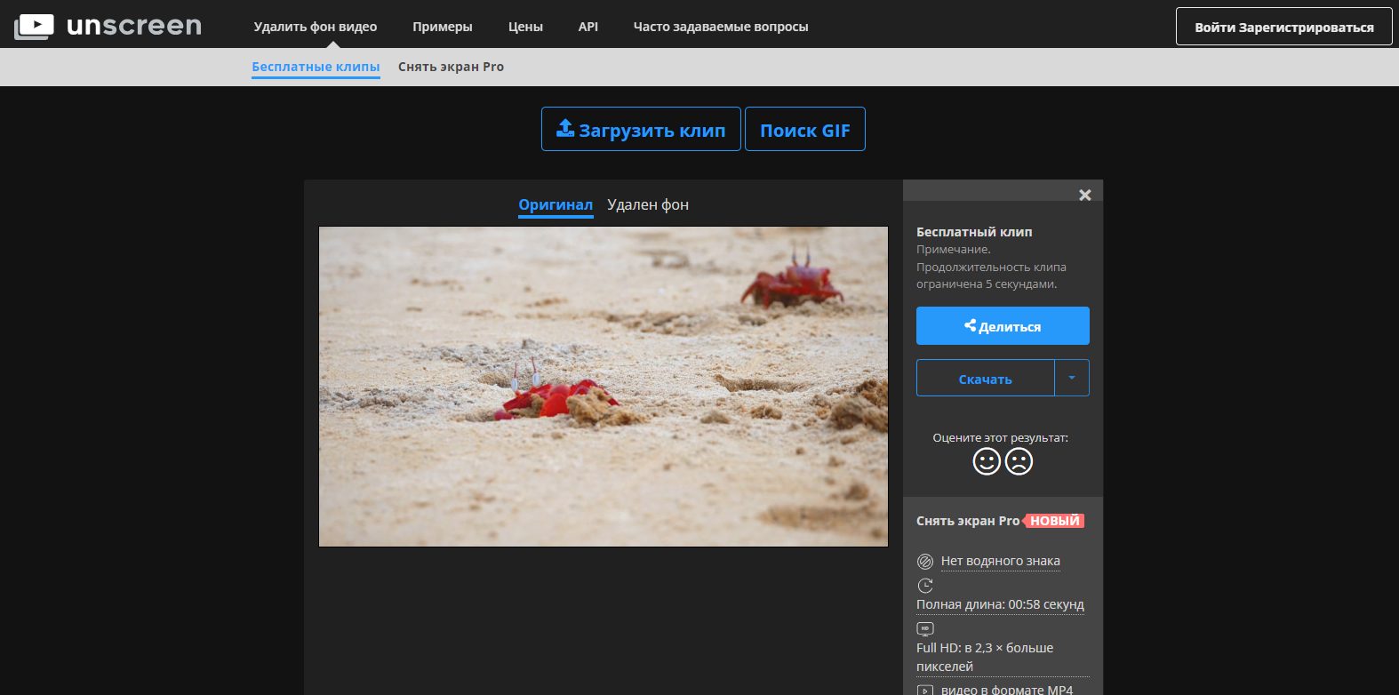Click the happy smiley rating icon
Image resolution: width=1399 pixels, height=695 pixels.
click(x=987, y=461)
